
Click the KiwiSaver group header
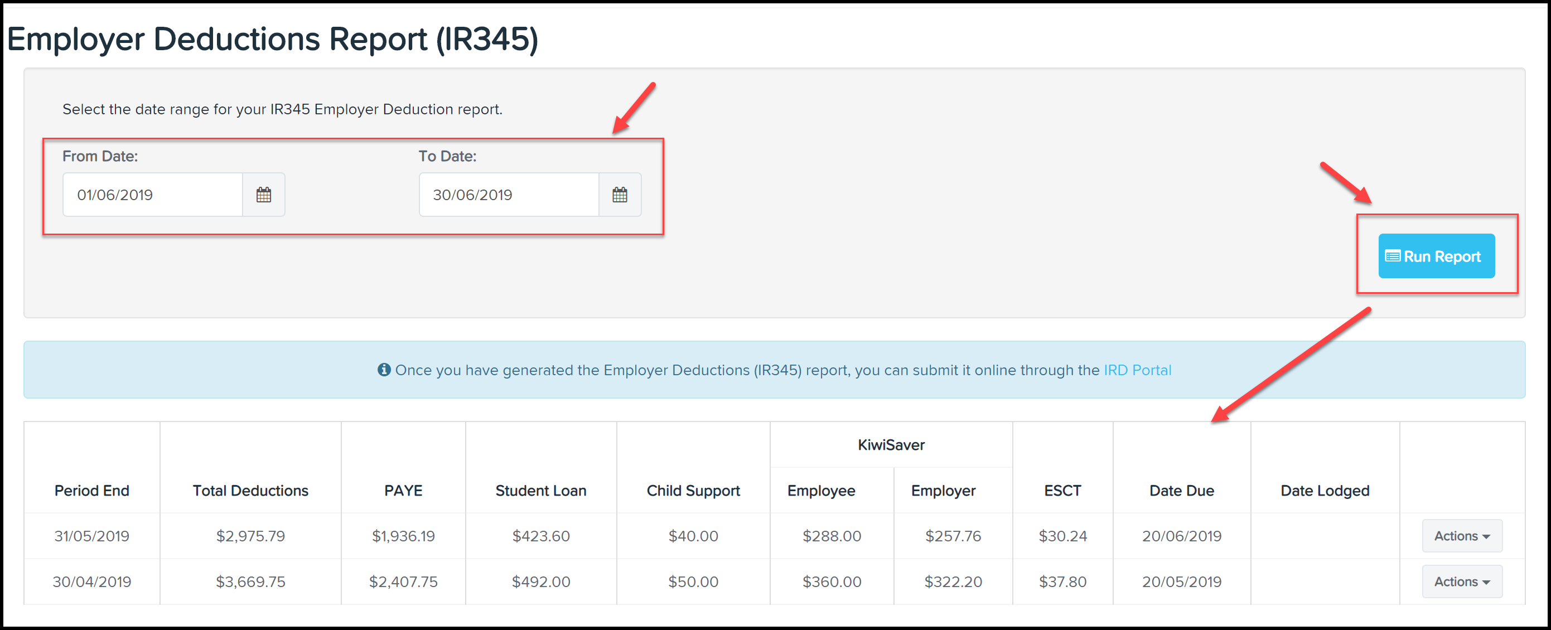[891, 445]
